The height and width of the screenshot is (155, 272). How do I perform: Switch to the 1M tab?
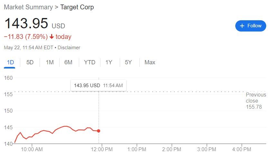(x=50, y=62)
